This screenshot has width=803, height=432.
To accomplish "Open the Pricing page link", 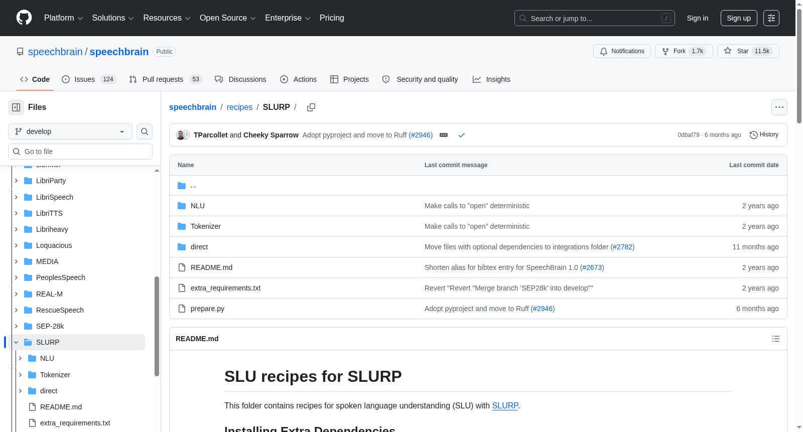I will 332,18.
